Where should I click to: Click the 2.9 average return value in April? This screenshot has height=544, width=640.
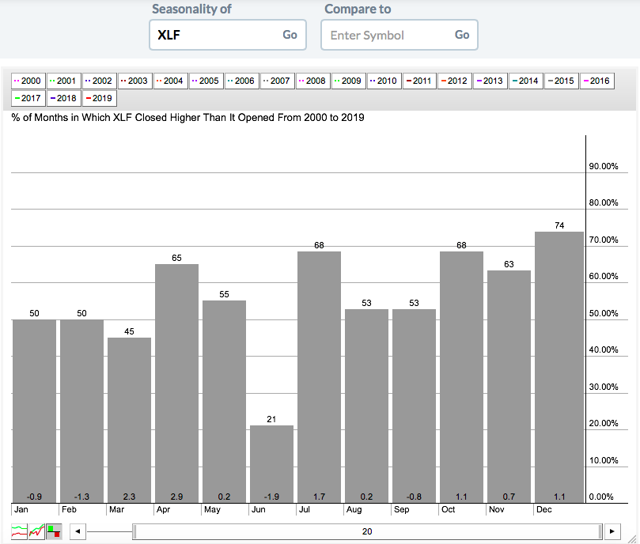pyautogui.click(x=176, y=497)
